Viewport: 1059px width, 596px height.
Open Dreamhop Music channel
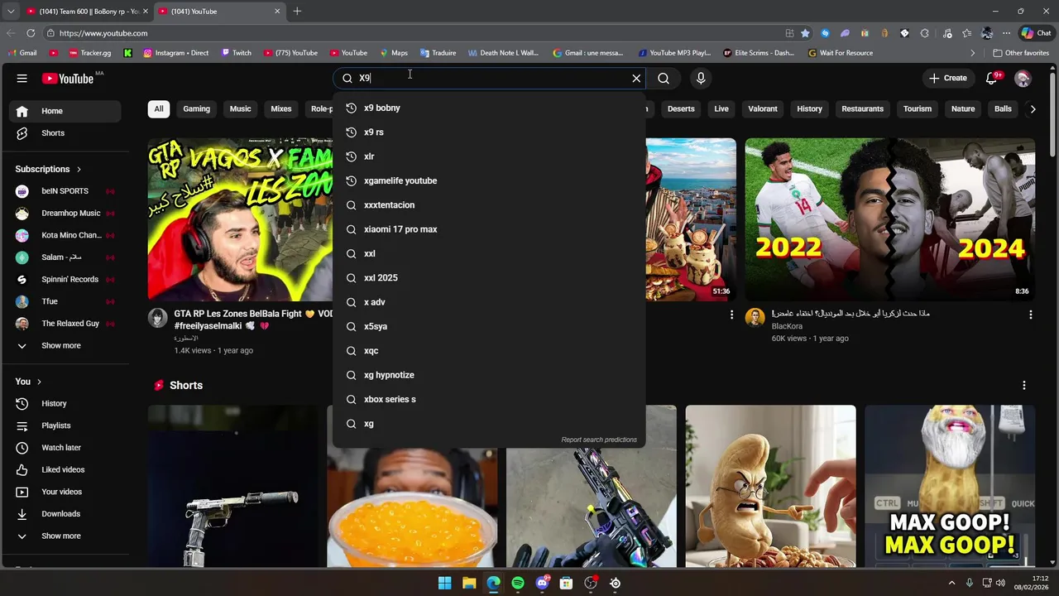pos(65,214)
